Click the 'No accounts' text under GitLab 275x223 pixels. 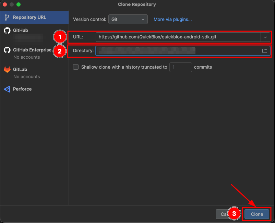tap(27, 77)
